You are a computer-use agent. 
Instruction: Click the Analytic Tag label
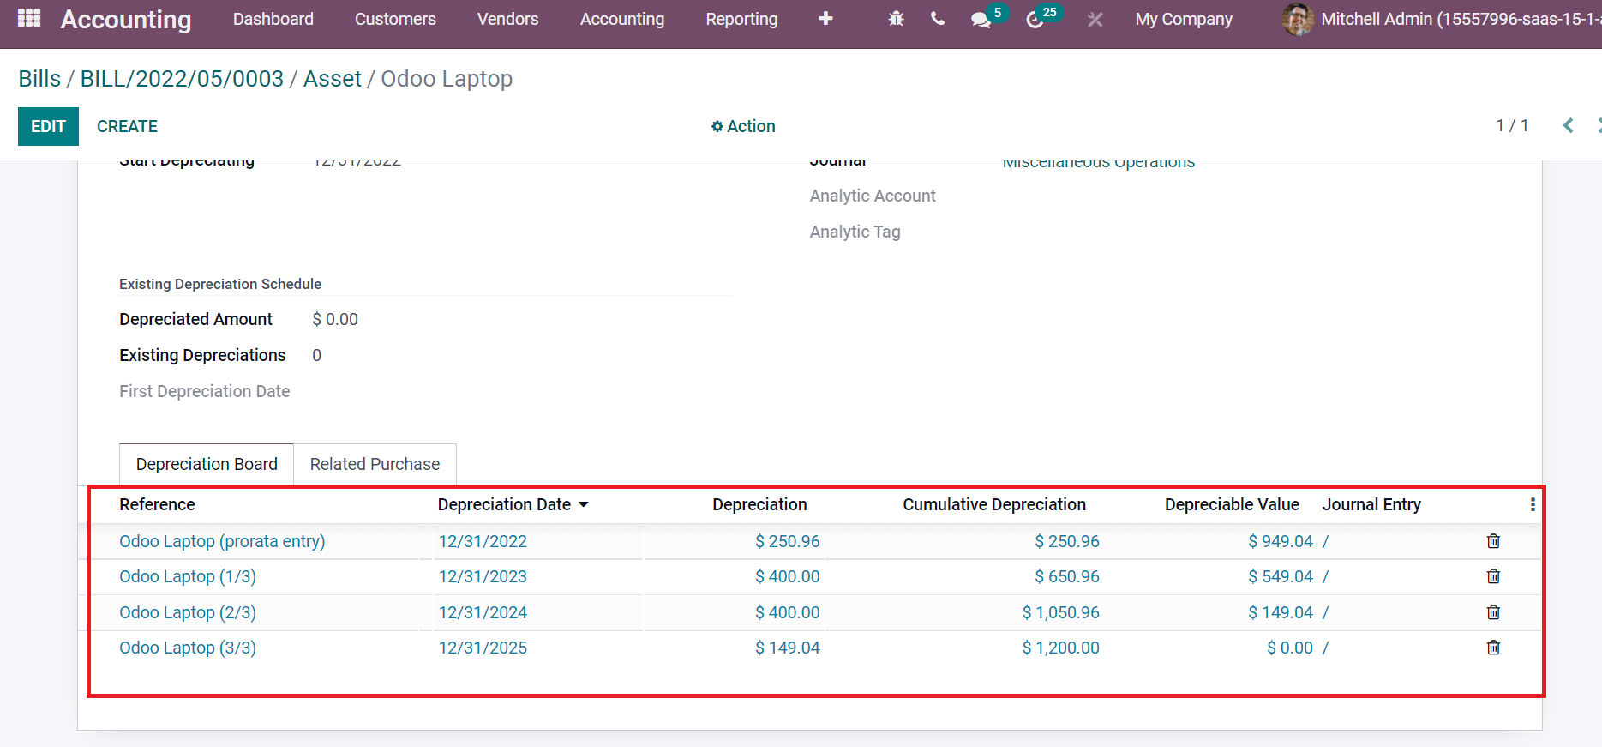coord(855,232)
